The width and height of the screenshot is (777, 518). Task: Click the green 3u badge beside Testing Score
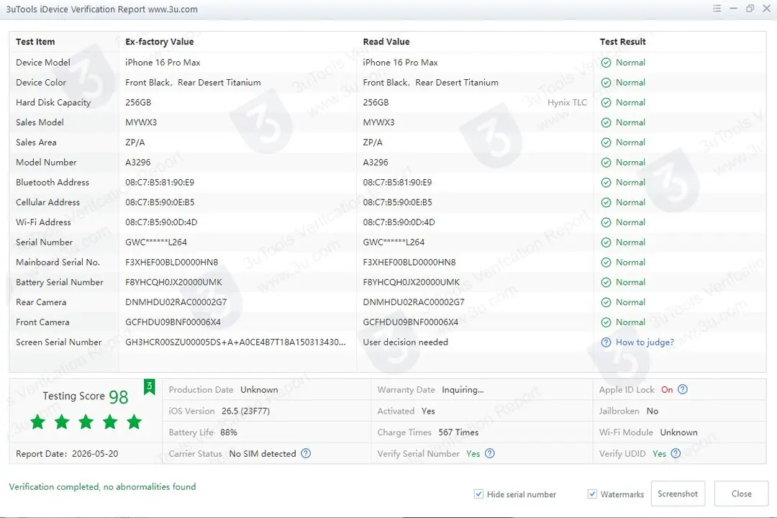(149, 386)
